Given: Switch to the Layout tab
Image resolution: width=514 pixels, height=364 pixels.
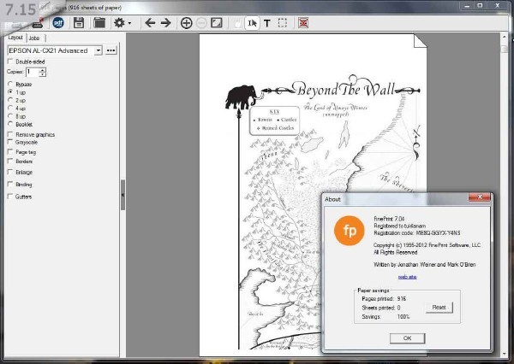Looking at the screenshot, I should click(x=15, y=38).
